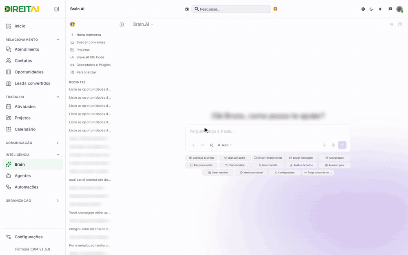408x255 pixels.
Task: Collapse the Relacionamento section
Action: 58,40
